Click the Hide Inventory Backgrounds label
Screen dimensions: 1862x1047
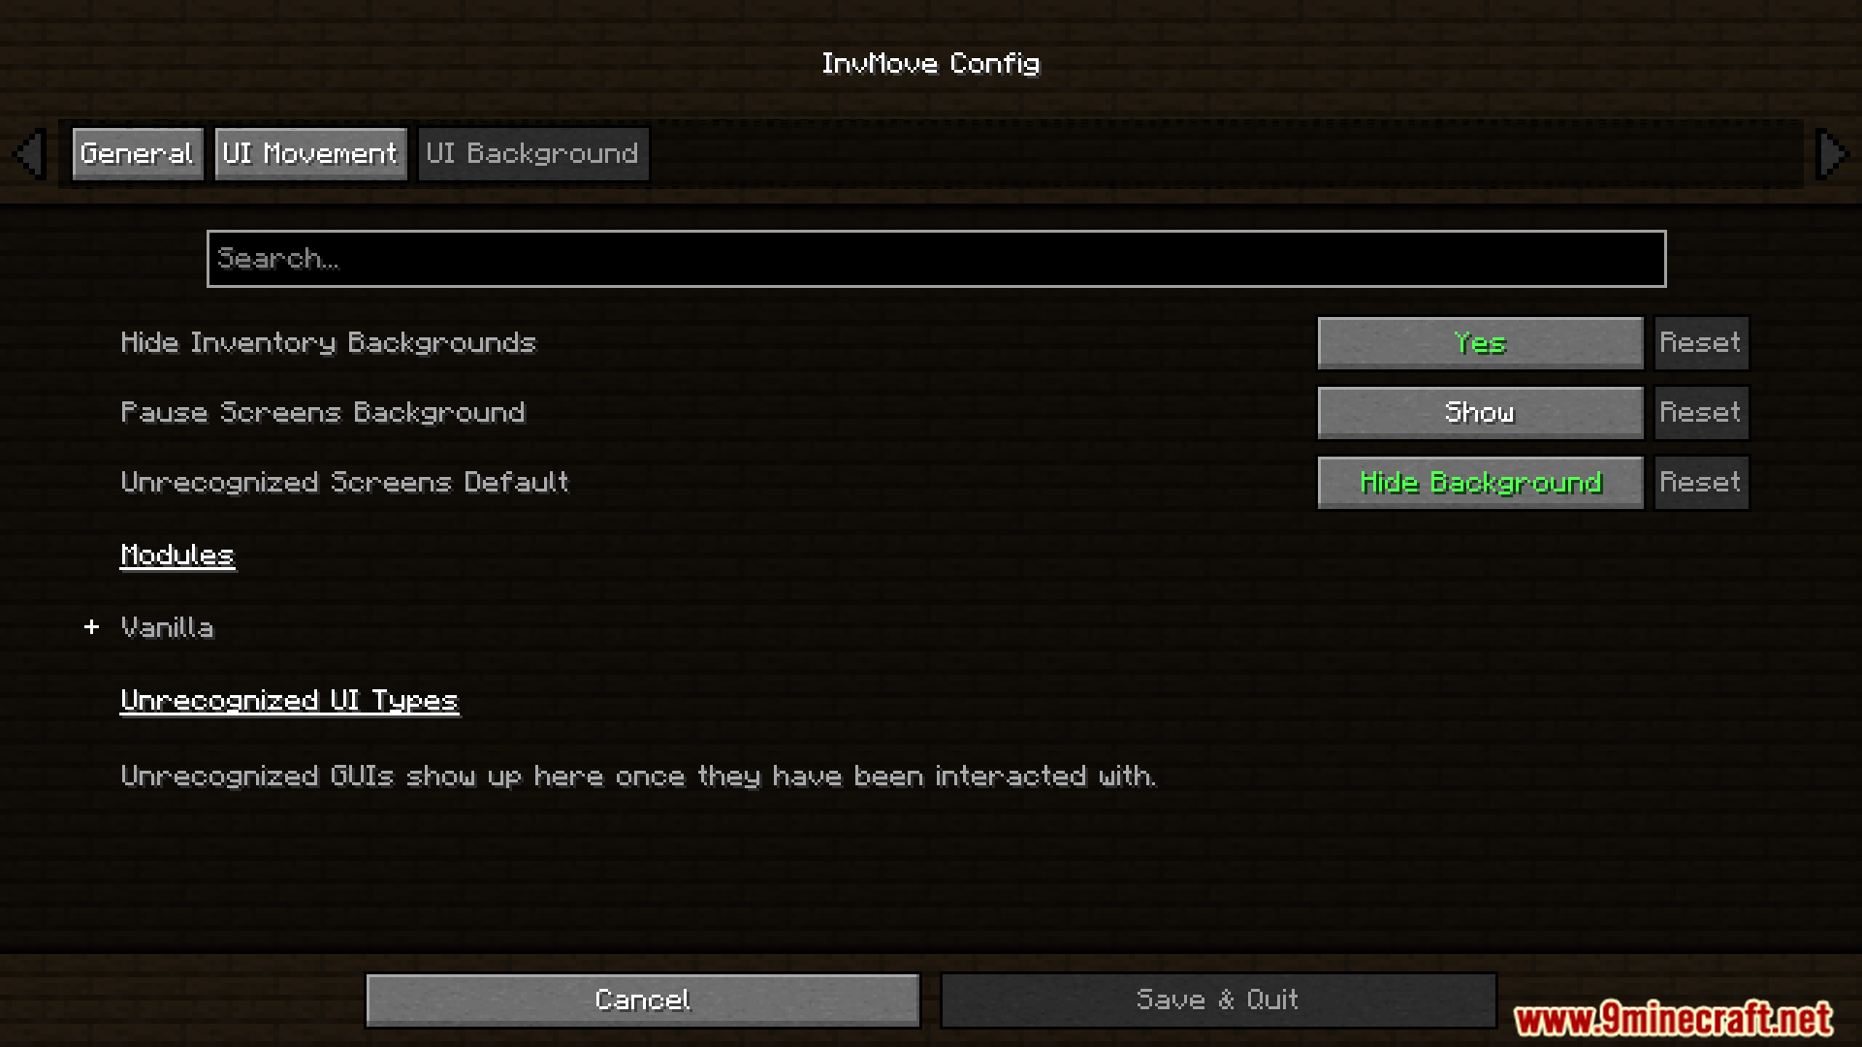(x=328, y=343)
